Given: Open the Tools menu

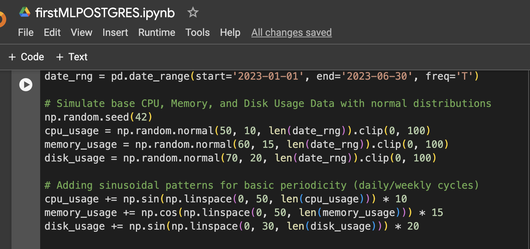Looking at the screenshot, I should point(198,33).
